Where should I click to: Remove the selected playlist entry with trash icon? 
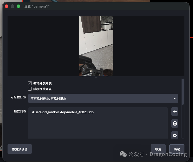pos(175,123)
